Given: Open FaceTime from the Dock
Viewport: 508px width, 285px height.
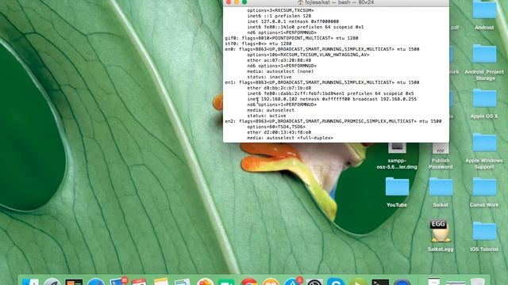Looking at the screenshot, I should tap(227, 282).
